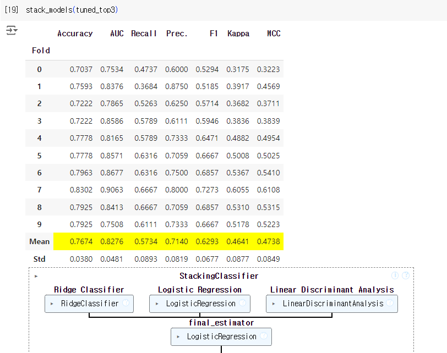Viewport: 447px width, 353px height.
Task: Select Mean Kappa value 0.4641
Action: pos(237,242)
